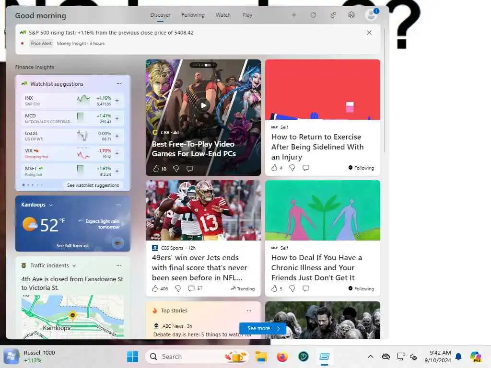Open Traffic incidents more options
This screenshot has width=491, height=368.
pyautogui.click(x=119, y=265)
